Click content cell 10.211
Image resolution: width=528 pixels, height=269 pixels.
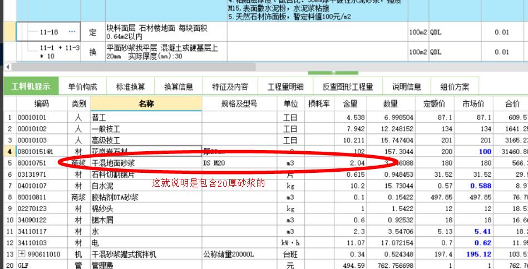coord(350,140)
